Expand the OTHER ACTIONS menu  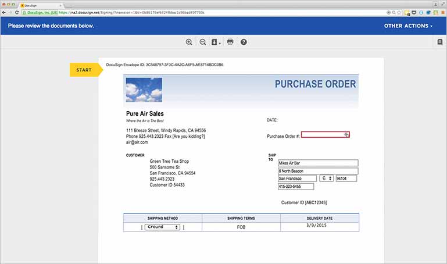[x=408, y=26]
